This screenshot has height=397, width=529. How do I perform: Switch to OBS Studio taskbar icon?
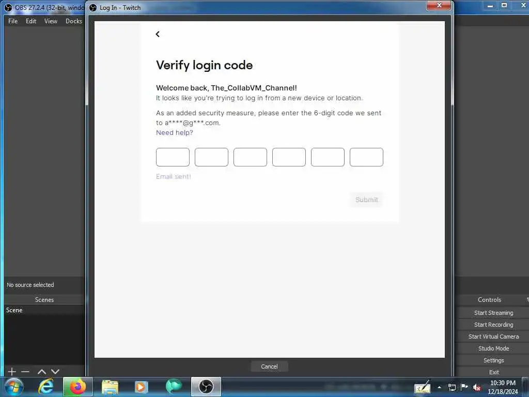(x=206, y=387)
